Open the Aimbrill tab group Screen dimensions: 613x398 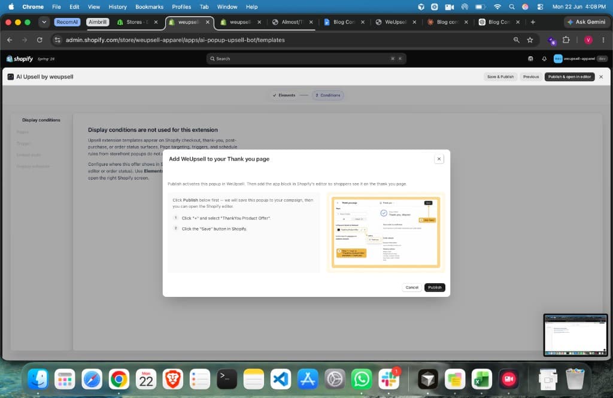tap(98, 22)
